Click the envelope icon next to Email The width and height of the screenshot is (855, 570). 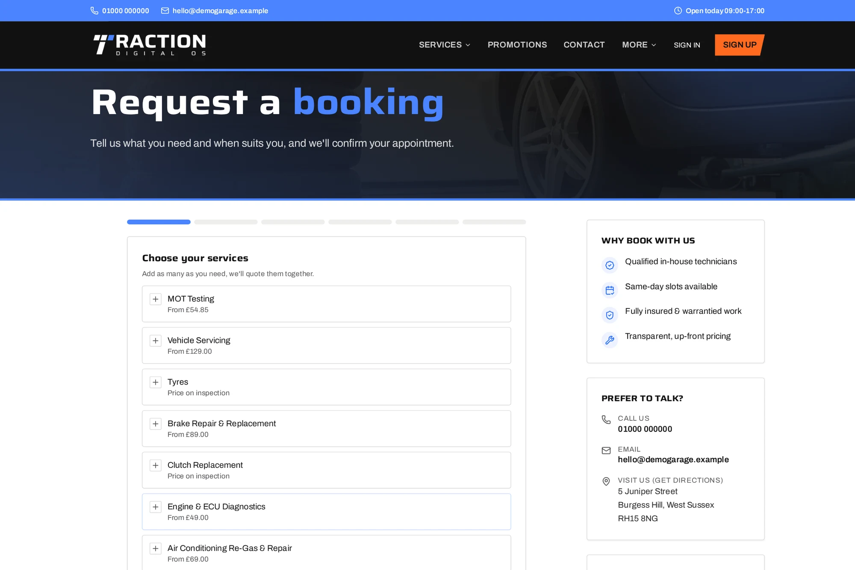point(606,450)
